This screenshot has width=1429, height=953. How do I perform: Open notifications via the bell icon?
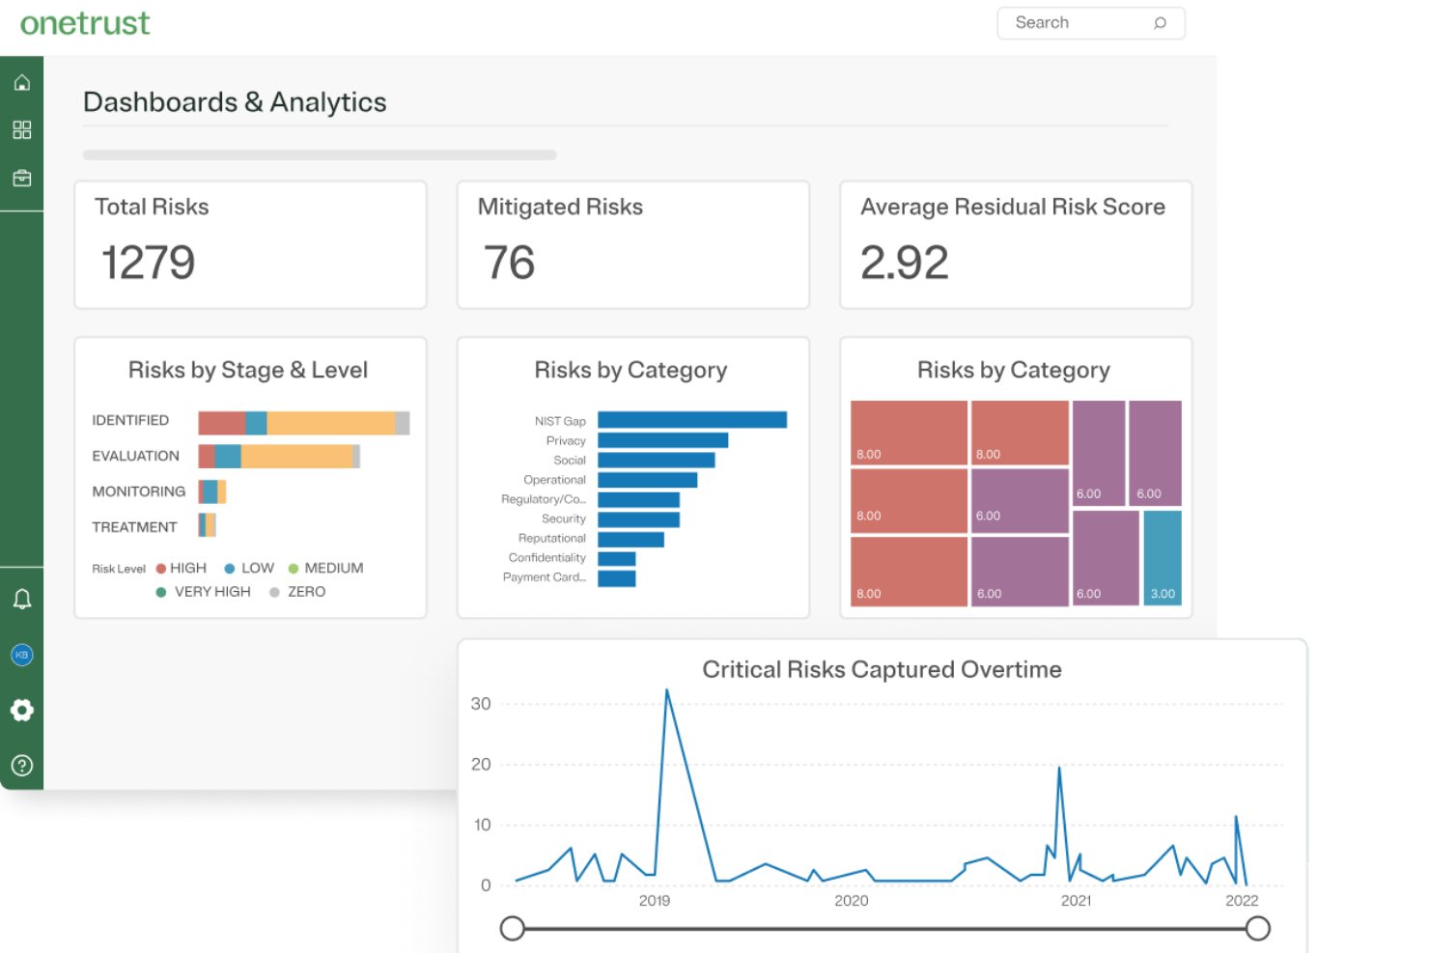click(21, 599)
